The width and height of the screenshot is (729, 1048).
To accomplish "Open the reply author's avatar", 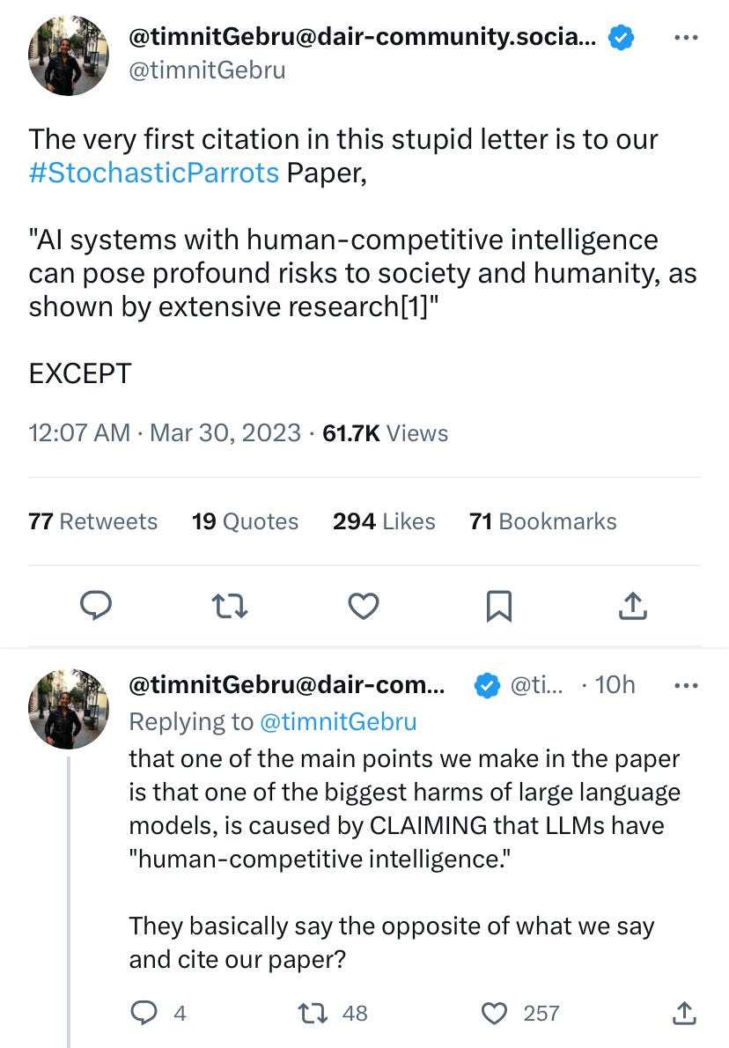I will click(68, 708).
